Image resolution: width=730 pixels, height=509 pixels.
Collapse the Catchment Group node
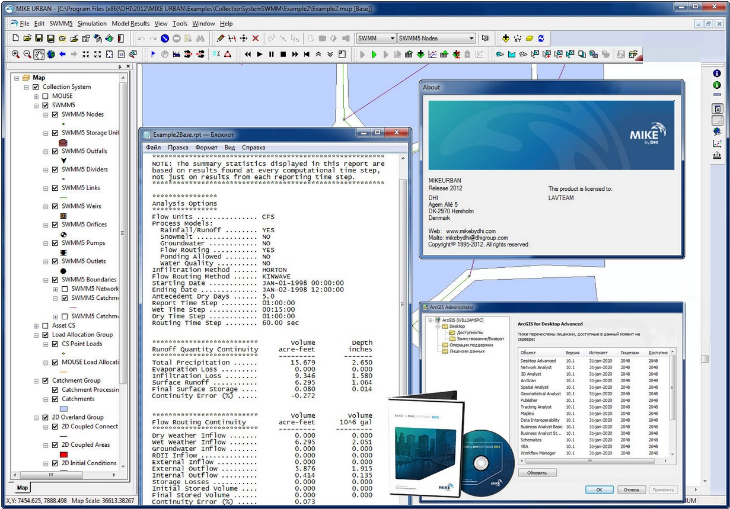pos(36,380)
